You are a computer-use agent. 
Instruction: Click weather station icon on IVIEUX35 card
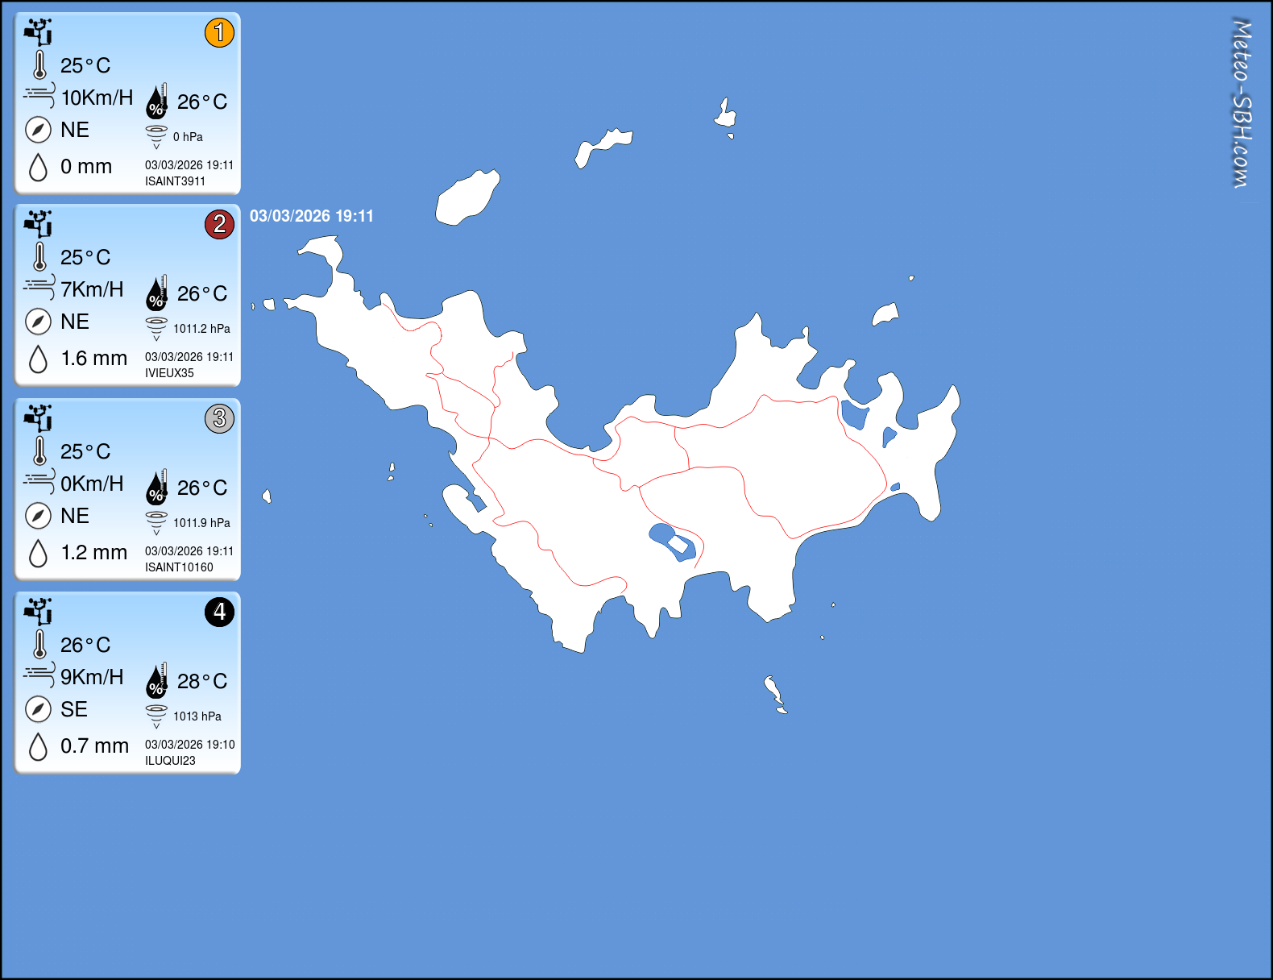coord(38,223)
